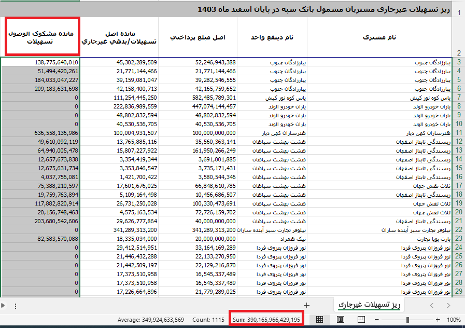Image resolution: width=465 pixels, height=328 pixels.
Task: Adjust the zoom slider handle
Action: coord(408,320)
